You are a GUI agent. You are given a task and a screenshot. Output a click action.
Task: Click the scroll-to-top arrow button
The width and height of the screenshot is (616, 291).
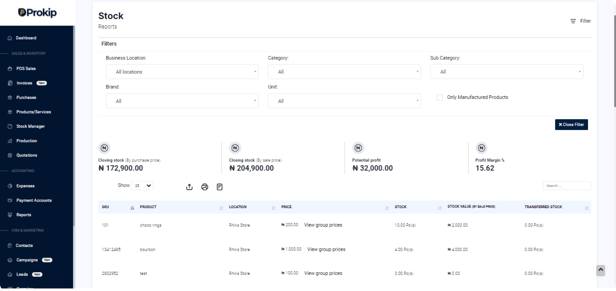click(x=601, y=270)
